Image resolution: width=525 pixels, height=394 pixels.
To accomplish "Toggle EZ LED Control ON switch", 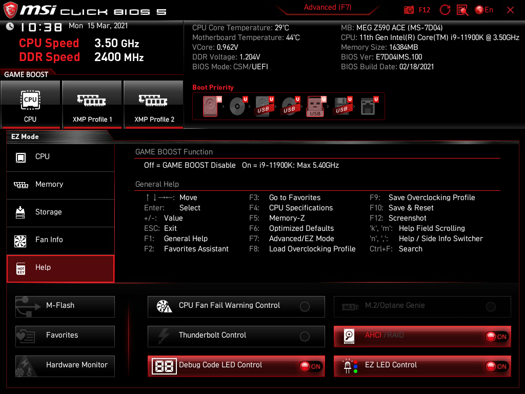I will click(497, 366).
